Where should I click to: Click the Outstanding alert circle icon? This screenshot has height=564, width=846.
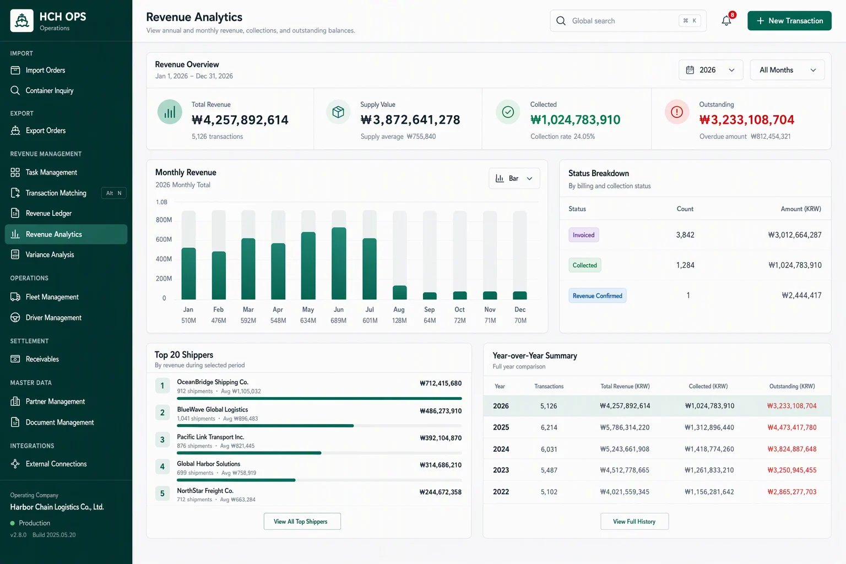tap(677, 112)
